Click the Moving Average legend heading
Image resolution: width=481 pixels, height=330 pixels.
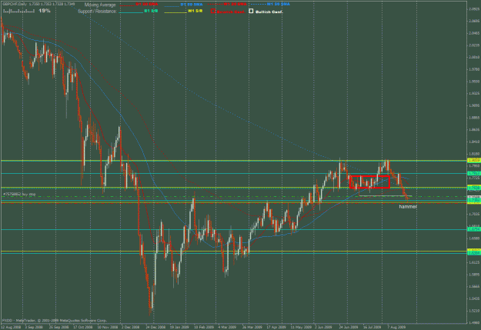click(100, 5)
